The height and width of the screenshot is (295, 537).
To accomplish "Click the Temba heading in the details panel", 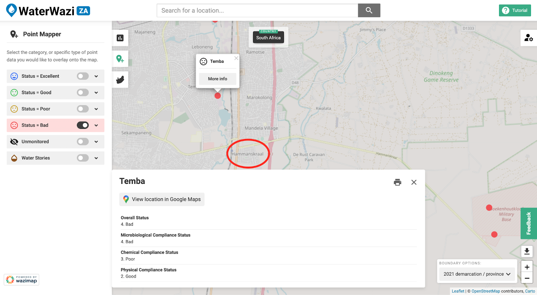I will click(x=132, y=181).
